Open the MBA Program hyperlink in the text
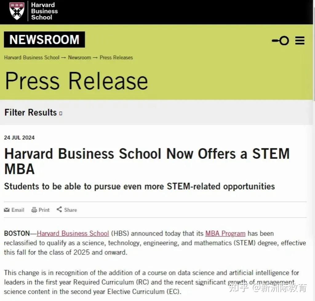 [x=225, y=233]
